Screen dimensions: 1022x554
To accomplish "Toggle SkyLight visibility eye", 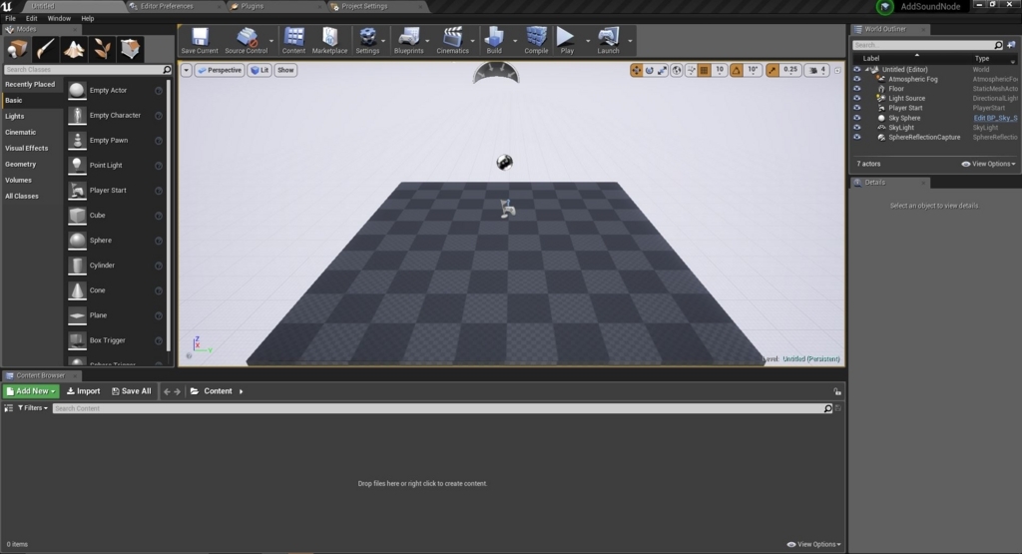I will click(857, 128).
